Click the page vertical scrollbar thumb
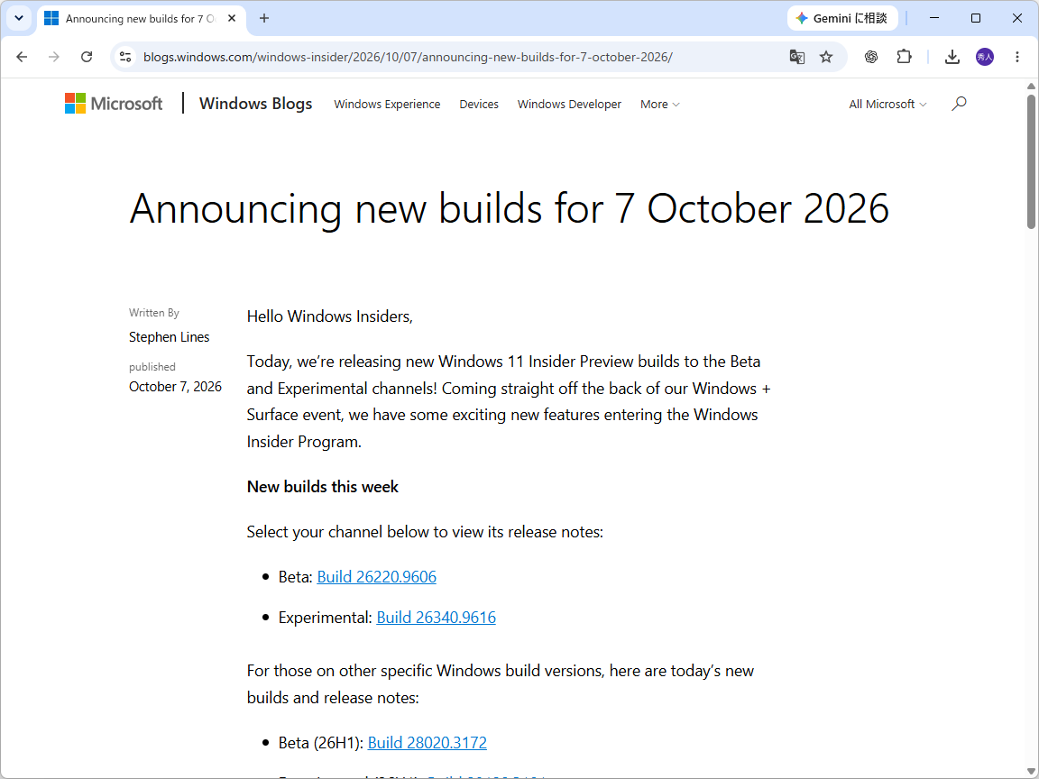1039x779 pixels. tap(1031, 161)
